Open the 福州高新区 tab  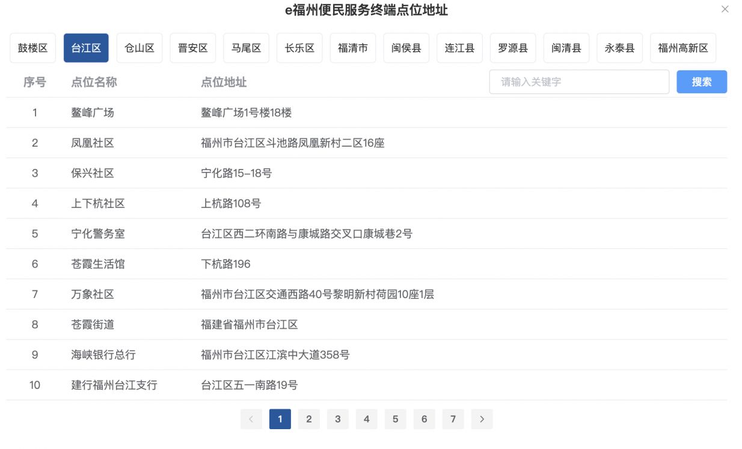pyautogui.click(x=682, y=48)
